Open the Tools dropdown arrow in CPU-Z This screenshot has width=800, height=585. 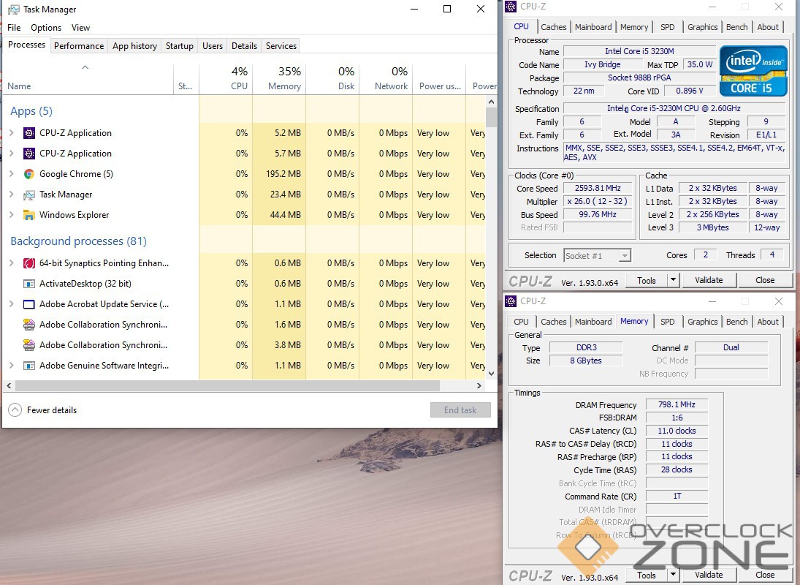(672, 280)
